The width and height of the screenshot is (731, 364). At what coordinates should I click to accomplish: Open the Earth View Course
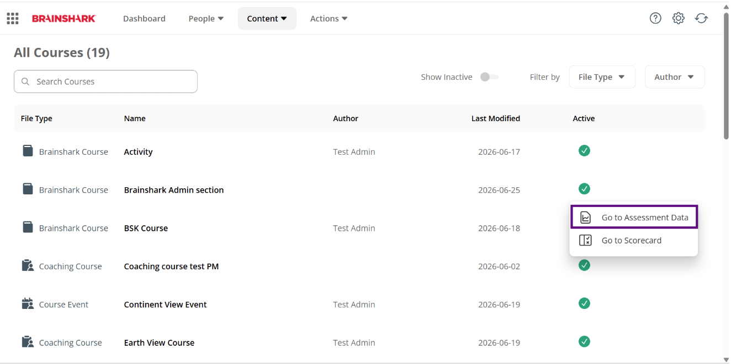click(159, 343)
